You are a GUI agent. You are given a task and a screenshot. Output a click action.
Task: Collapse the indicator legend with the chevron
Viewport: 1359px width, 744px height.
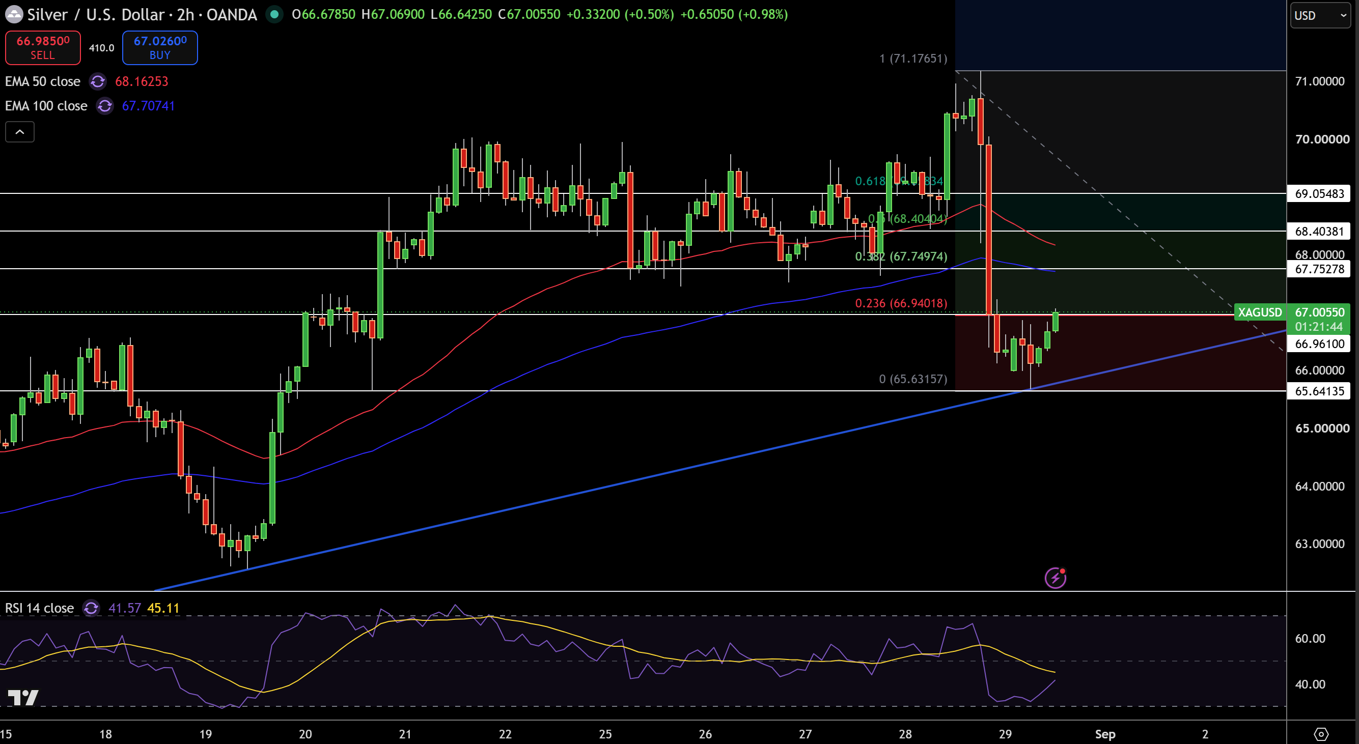pos(19,132)
